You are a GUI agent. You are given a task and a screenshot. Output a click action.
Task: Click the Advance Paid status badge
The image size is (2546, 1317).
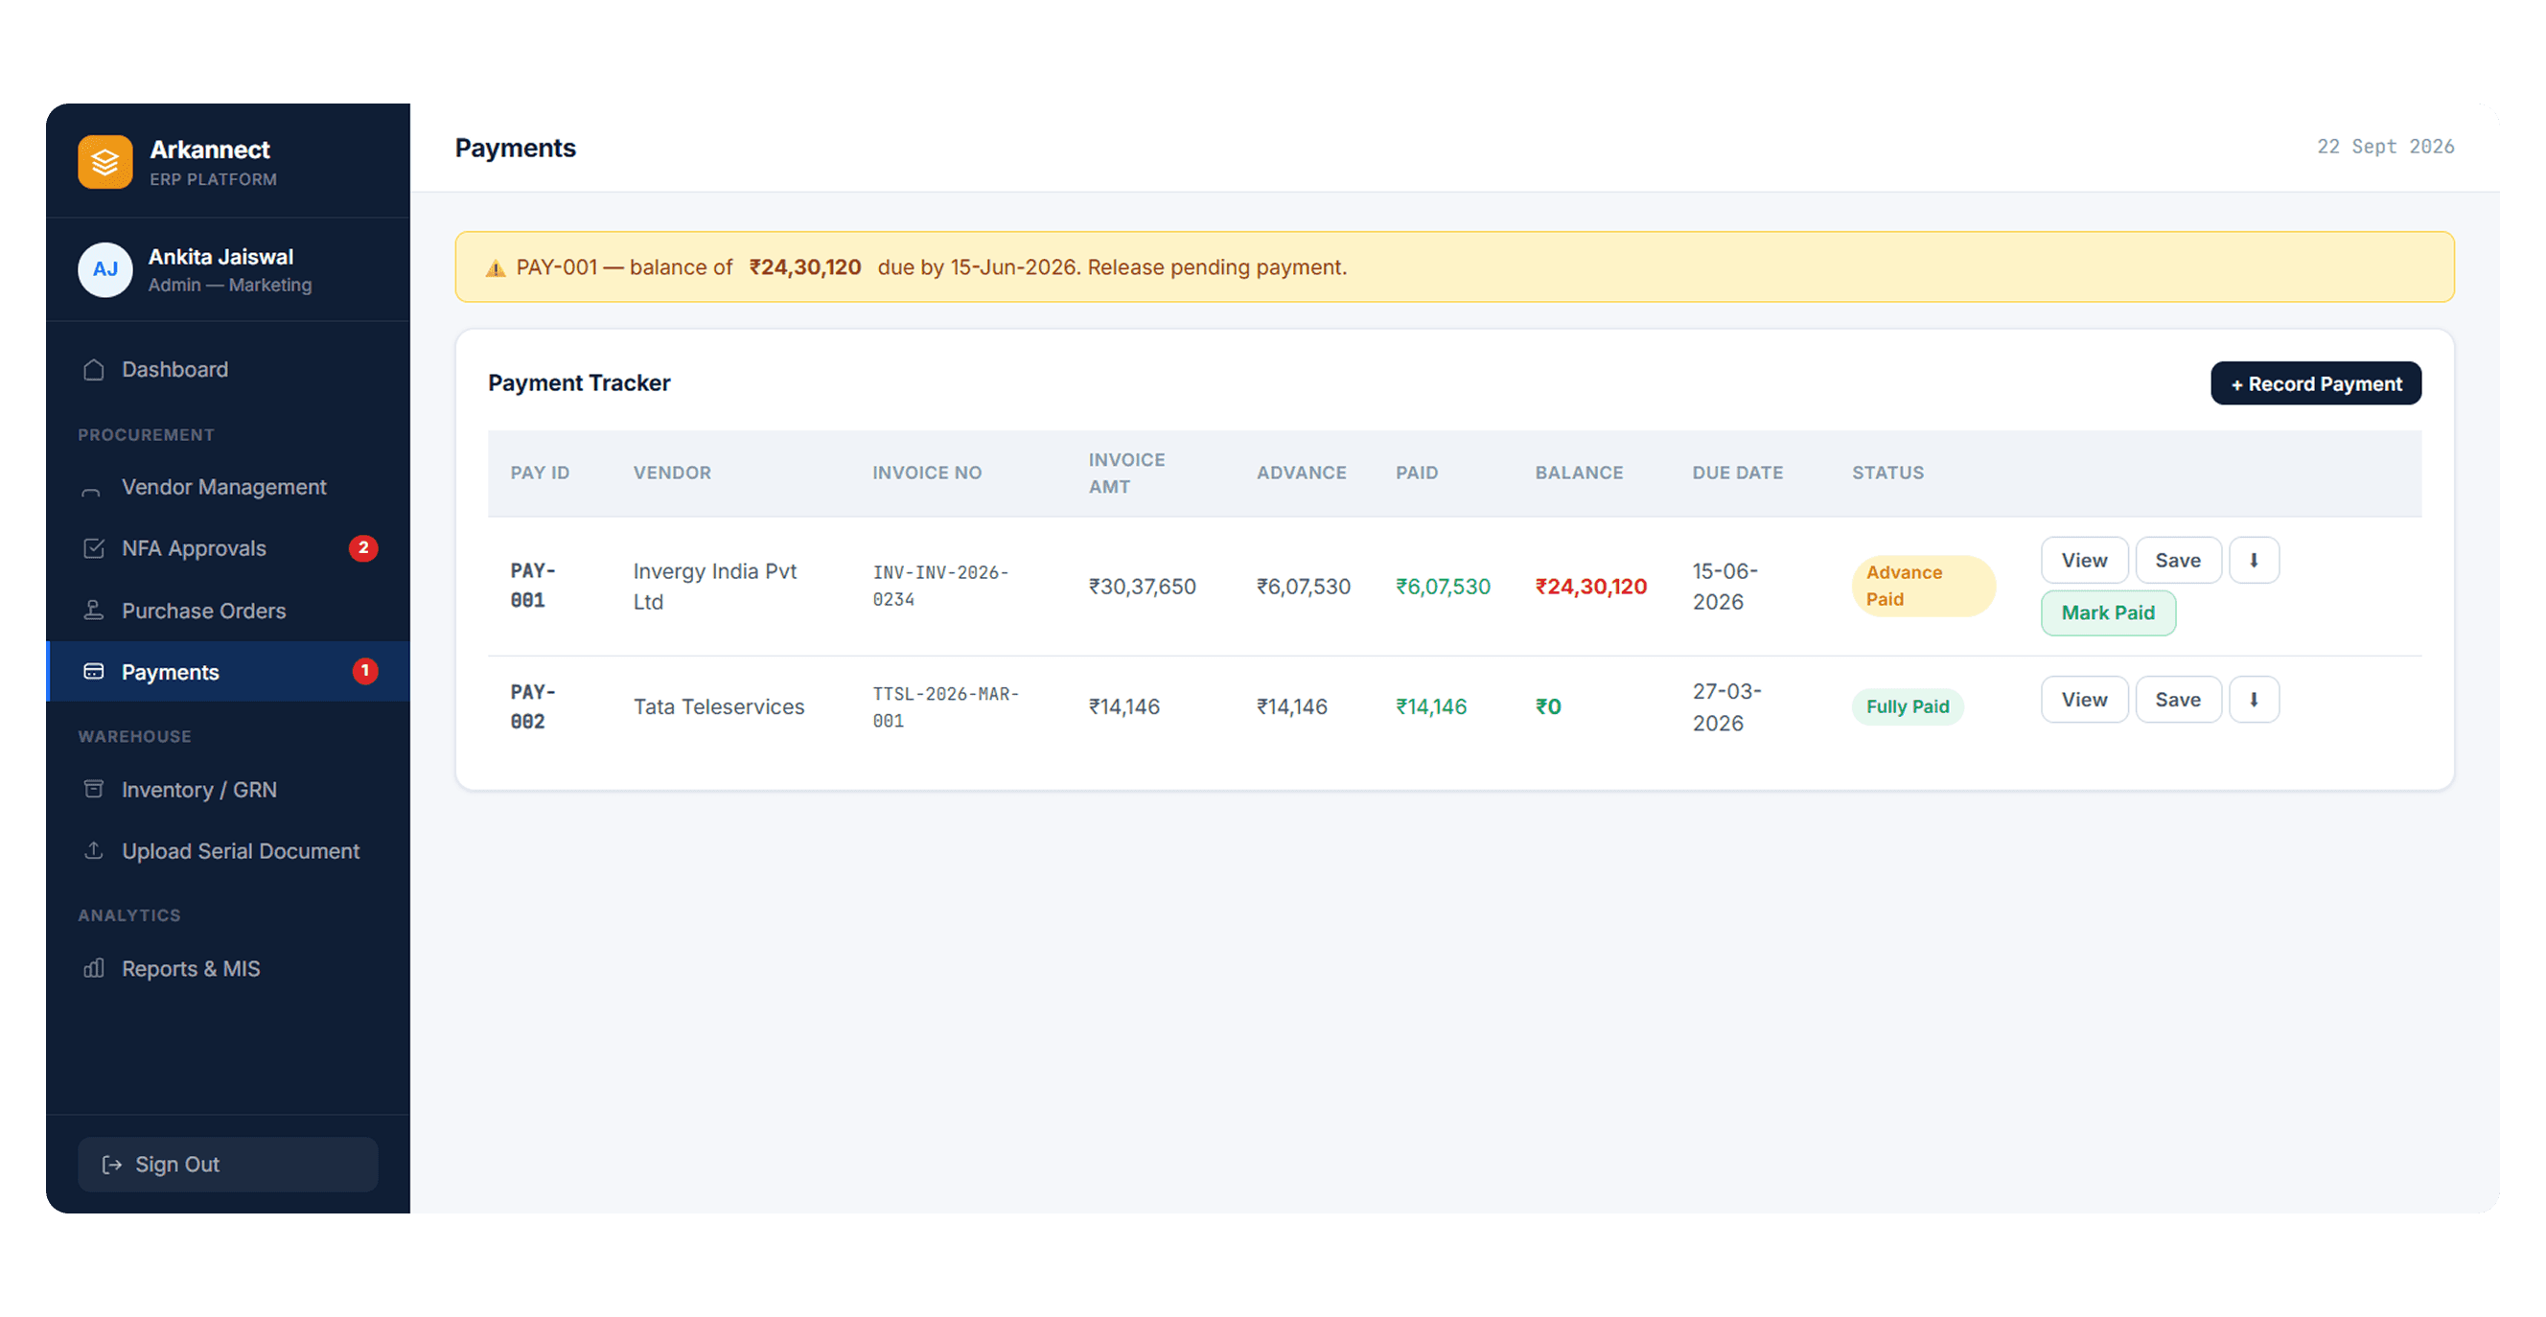pos(1922,586)
